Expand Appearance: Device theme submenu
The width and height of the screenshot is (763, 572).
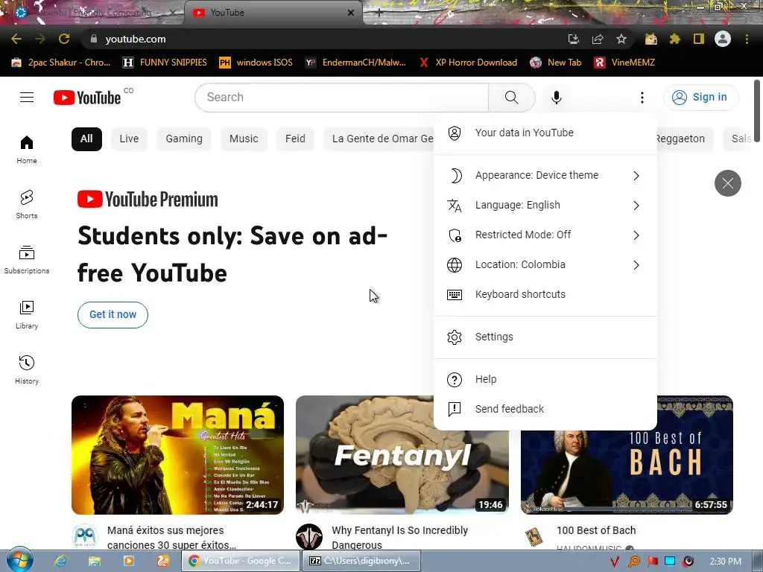[x=545, y=175]
